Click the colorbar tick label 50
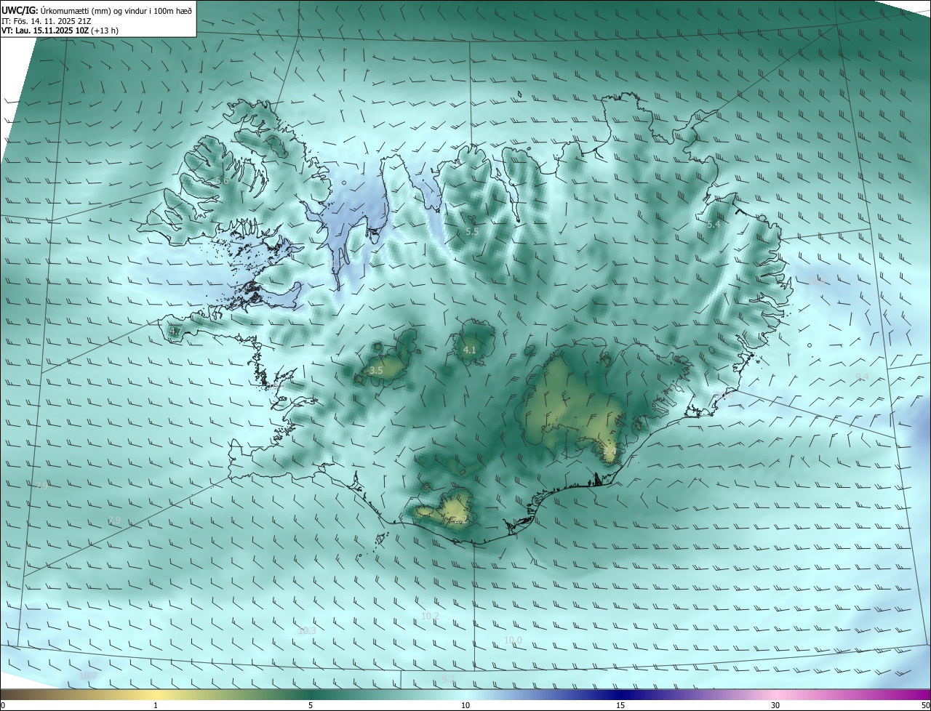The width and height of the screenshot is (931, 711). pyautogui.click(x=925, y=705)
